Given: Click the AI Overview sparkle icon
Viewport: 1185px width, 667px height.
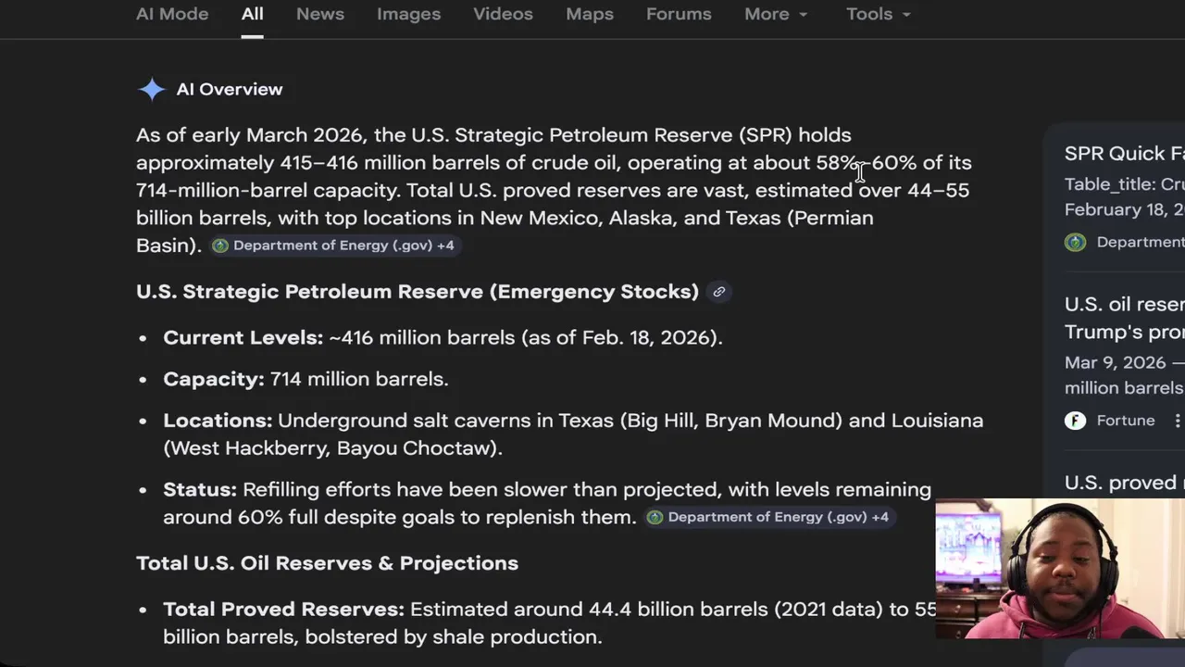Looking at the screenshot, I should click(x=151, y=89).
